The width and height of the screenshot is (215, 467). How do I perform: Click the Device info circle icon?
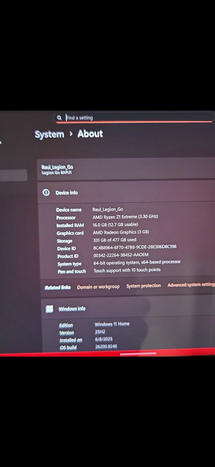pyautogui.click(x=46, y=192)
